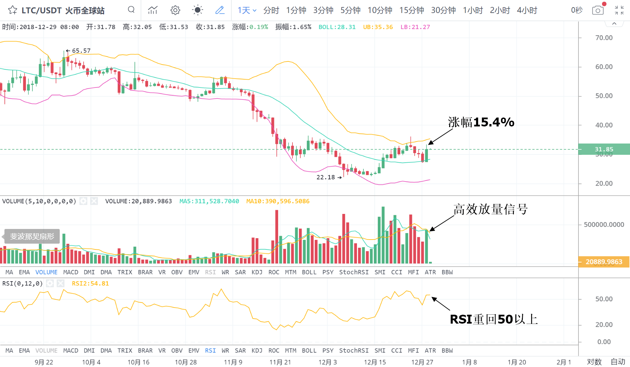The height and width of the screenshot is (367, 630).
Task: Open the RSI indicator settings gear
Action: 50,283
